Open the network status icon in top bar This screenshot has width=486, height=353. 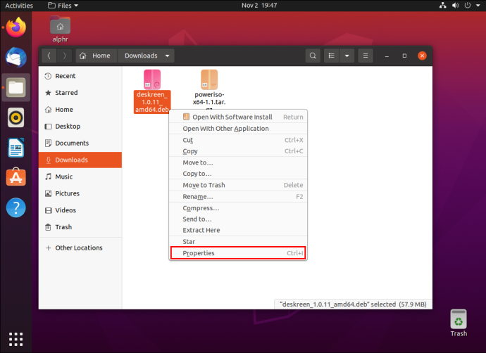point(442,5)
